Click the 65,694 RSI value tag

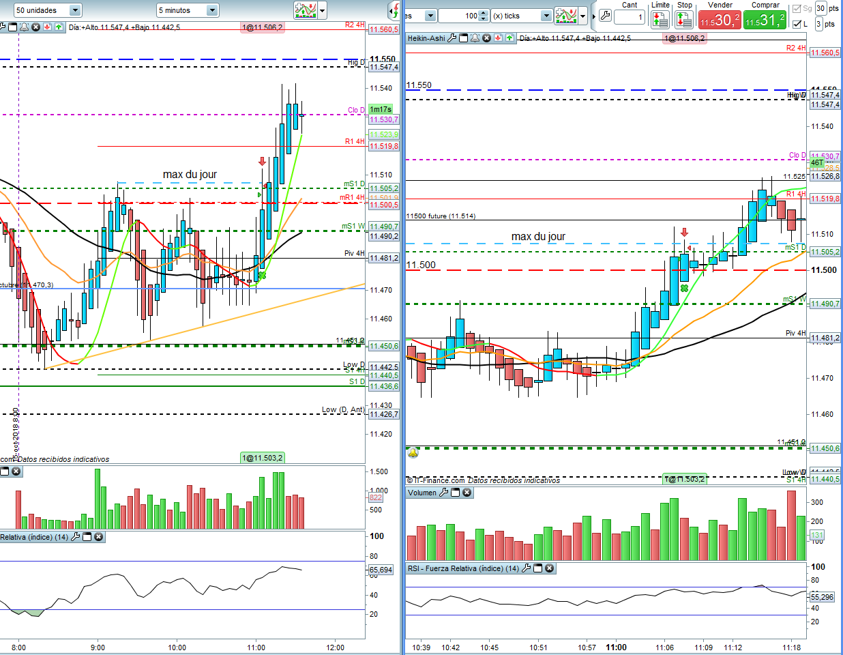[x=381, y=570]
